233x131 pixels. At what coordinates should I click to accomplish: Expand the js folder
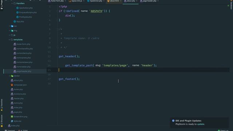9,35
